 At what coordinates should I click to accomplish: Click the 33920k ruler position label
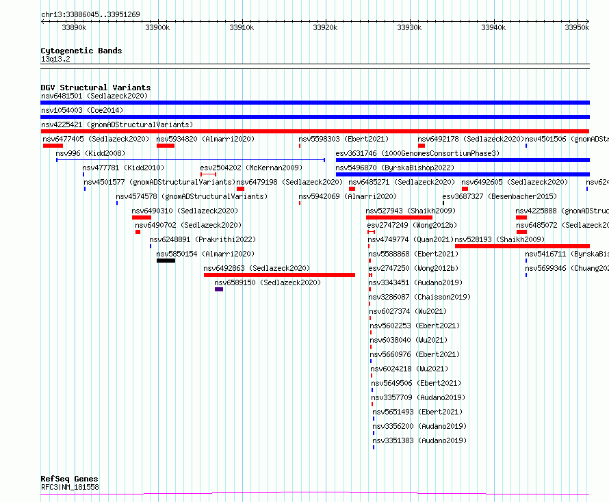325,27
